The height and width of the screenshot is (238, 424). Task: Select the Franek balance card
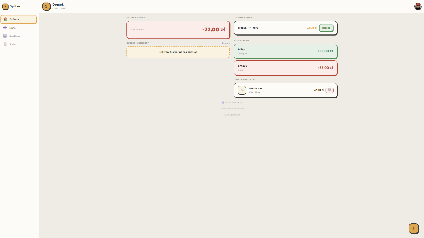(286, 68)
